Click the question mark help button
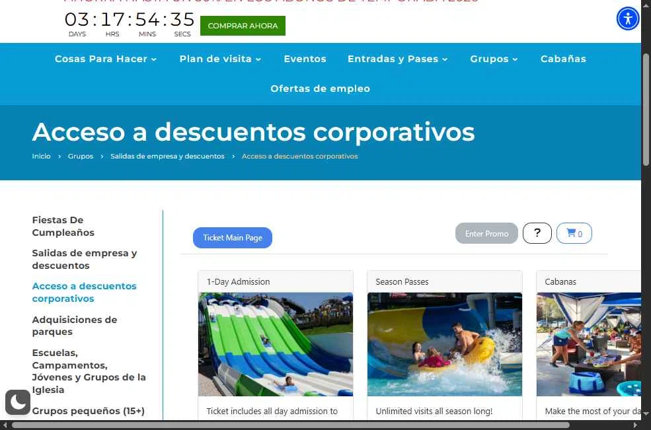The image size is (651, 430). click(x=537, y=233)
